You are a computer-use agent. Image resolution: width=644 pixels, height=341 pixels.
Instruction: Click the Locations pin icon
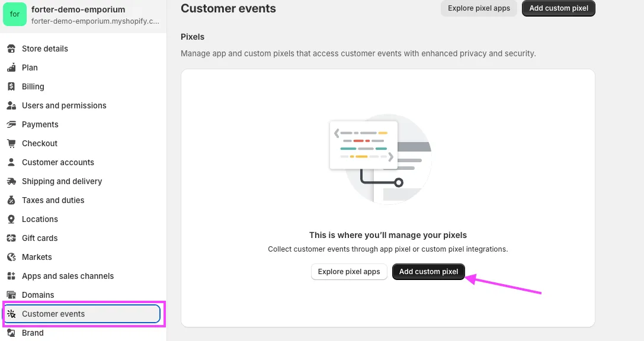[x=11, y=219]
